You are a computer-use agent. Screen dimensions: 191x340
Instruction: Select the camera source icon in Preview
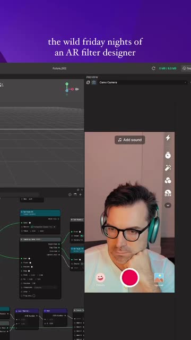pyautogui.click(x=93, y=82)
